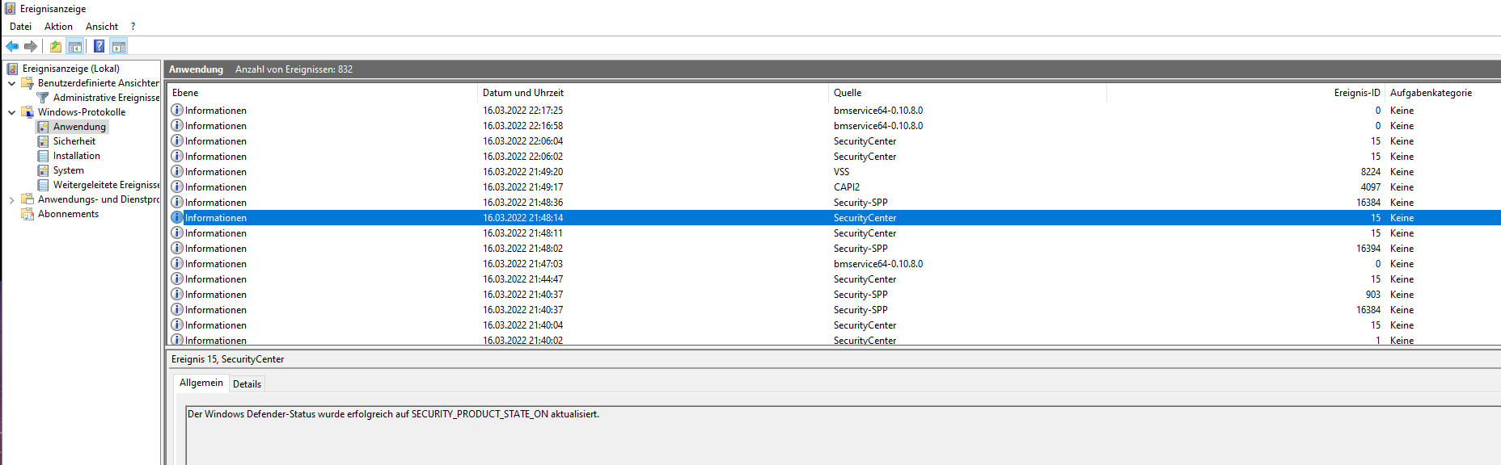
Task: Click the Installation log icon
Action: 43,156
